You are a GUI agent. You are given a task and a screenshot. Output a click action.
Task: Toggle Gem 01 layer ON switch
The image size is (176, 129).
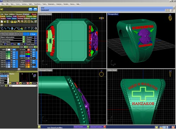coord(14,61)
